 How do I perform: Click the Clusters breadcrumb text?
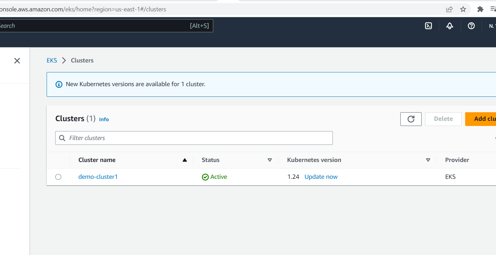pos(82,60)
